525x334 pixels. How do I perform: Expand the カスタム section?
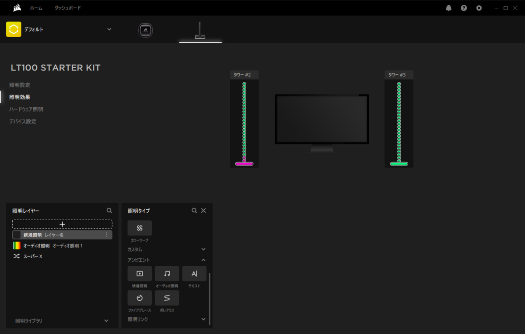[x=203, y=249]
